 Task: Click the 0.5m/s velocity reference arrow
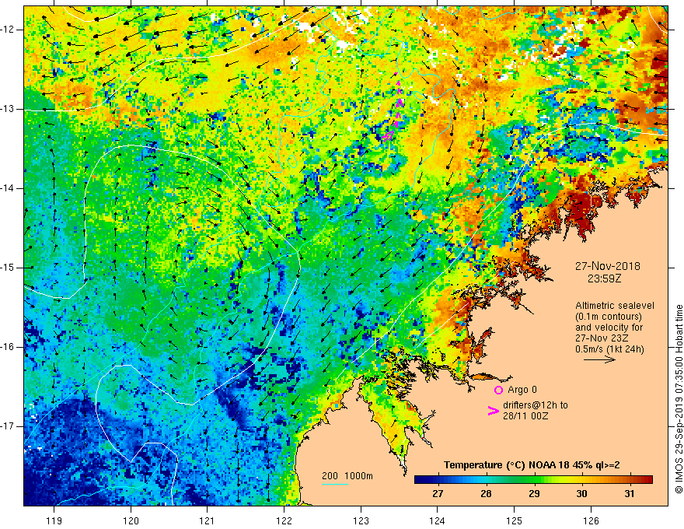point(599,359)
